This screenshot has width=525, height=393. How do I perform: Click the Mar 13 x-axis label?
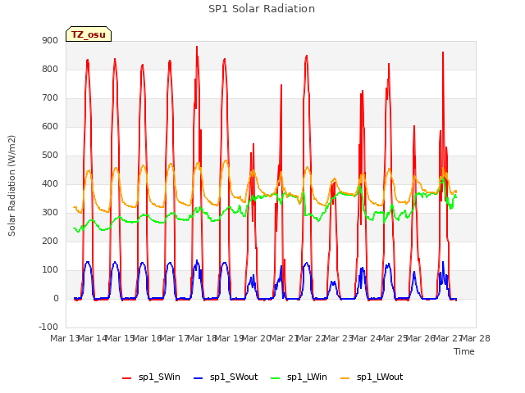point(65,338)
